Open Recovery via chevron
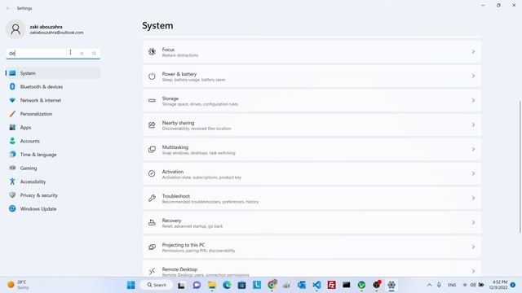The height and width of the screenshot is (293, 522). tap(473, 222)
